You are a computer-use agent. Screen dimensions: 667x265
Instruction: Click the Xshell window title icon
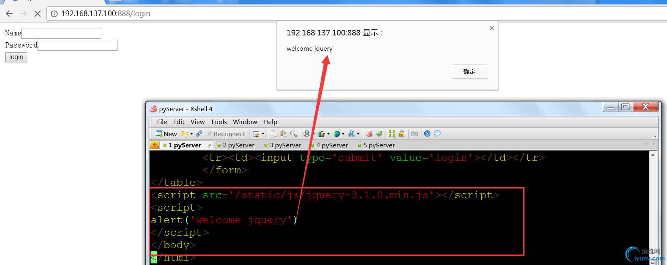pyautogui.click(x=153, y=109)
